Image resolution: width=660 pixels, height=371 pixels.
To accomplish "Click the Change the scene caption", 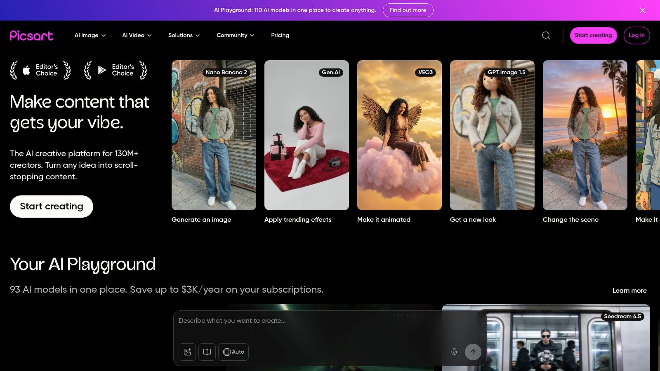I will [x=570, y=220].
